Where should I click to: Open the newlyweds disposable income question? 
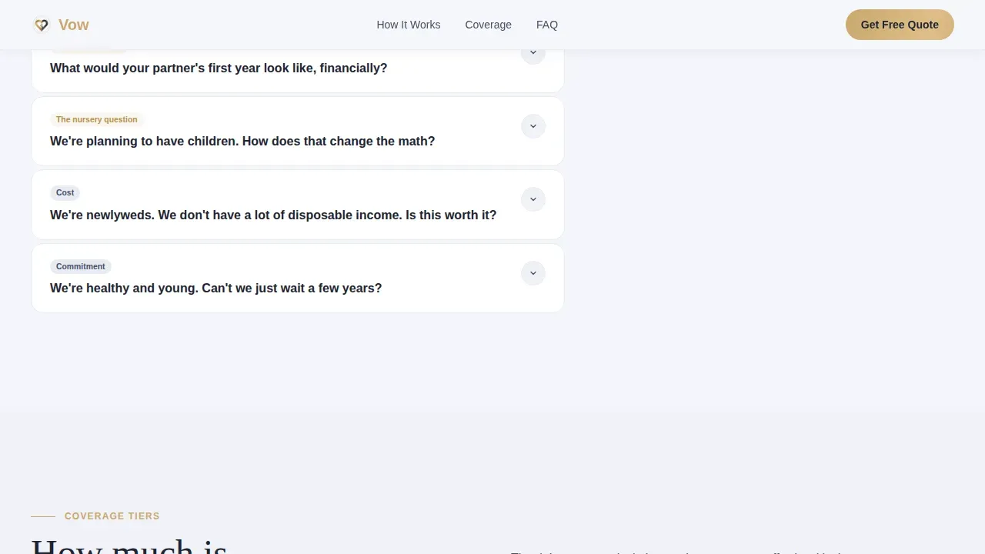pos(273,215)
